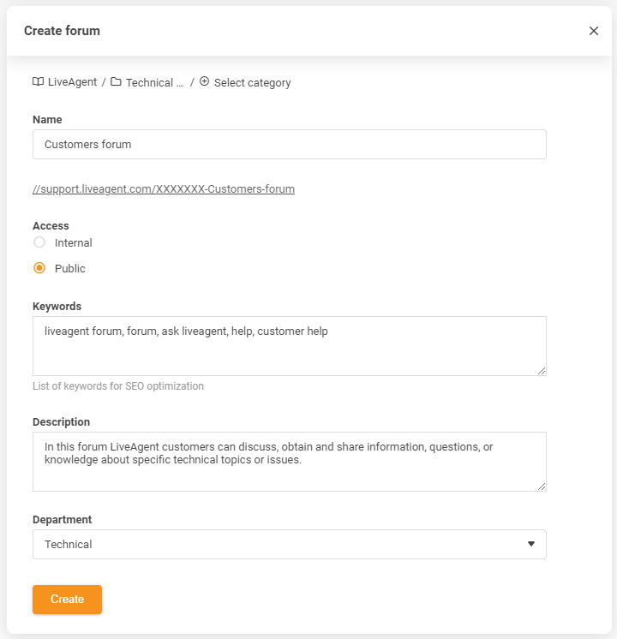Select the Public access radio button
Viewport: 617px width, 639px height.
[x=39, y=268]
